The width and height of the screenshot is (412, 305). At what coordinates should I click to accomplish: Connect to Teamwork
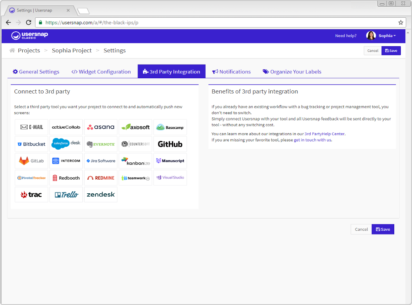tap(136, 178)
